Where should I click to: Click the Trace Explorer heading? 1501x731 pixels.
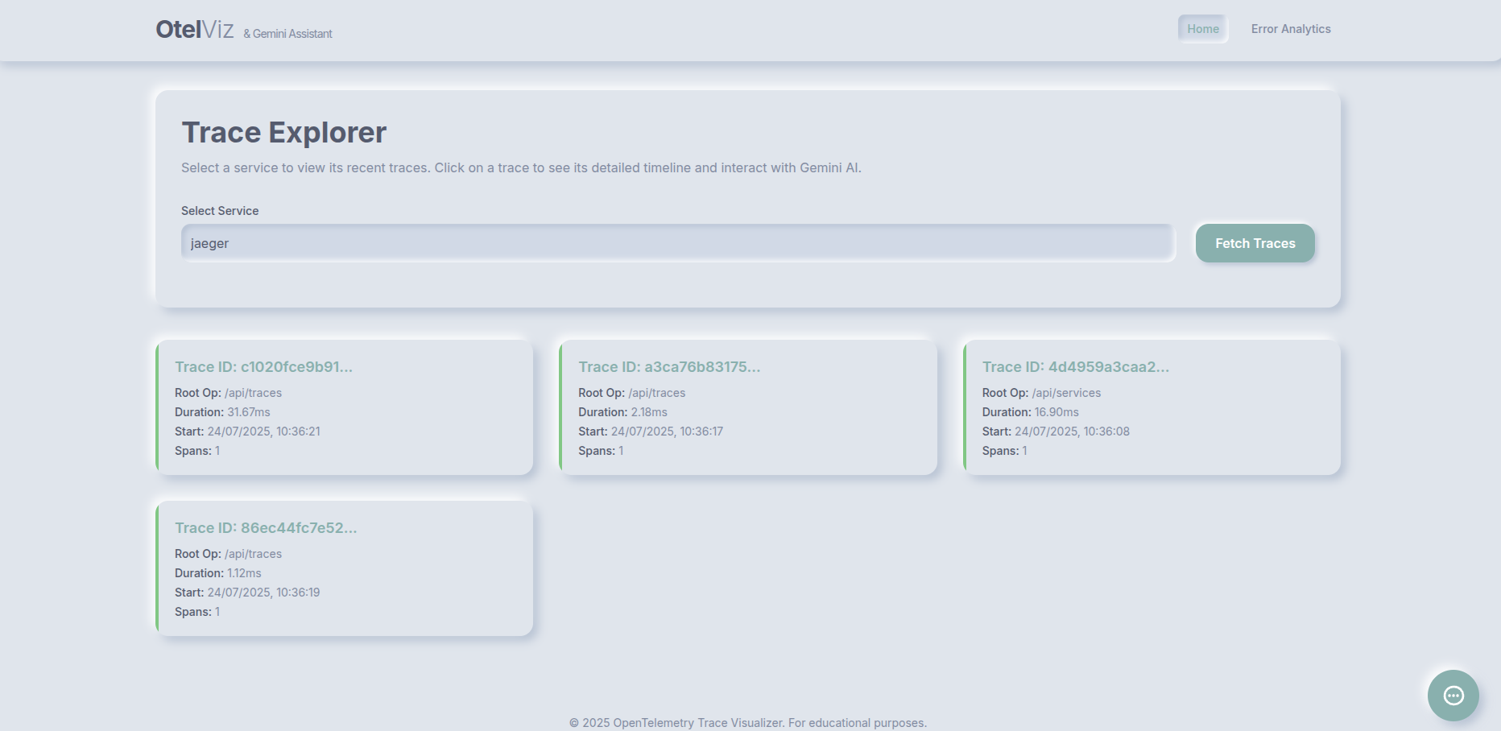coord(283,131)
